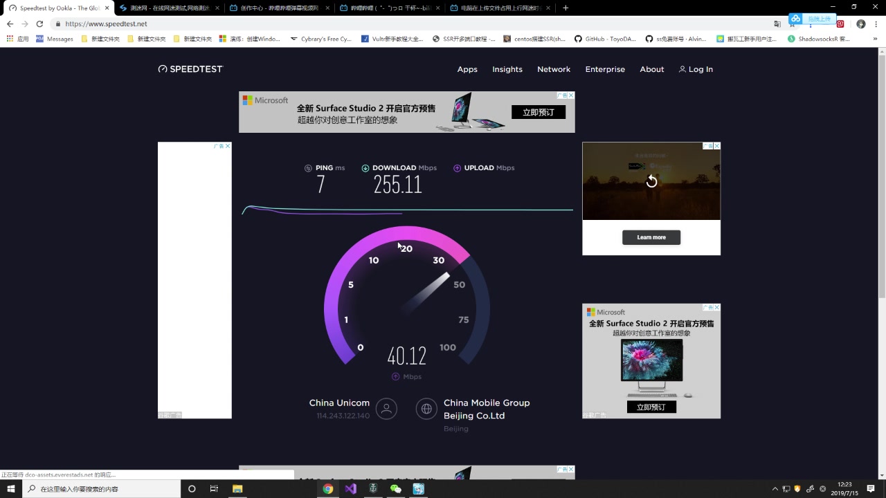Open Task View on taskbar
Viewport: 886px width, 498px height.
[214, 488]
